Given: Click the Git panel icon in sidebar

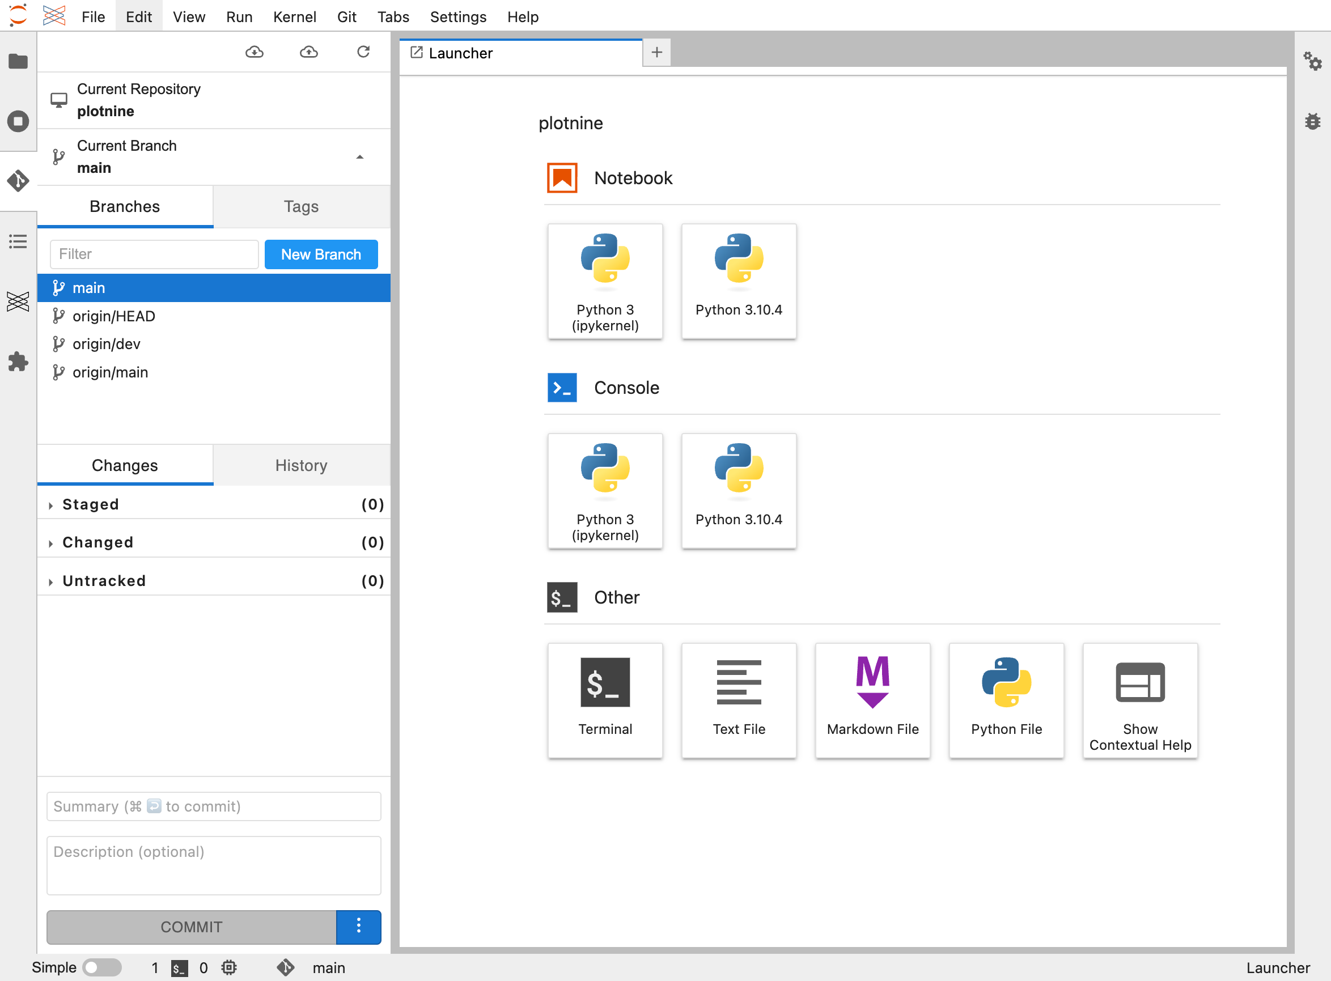Looking at the screenshot, I should pos(19,181).
